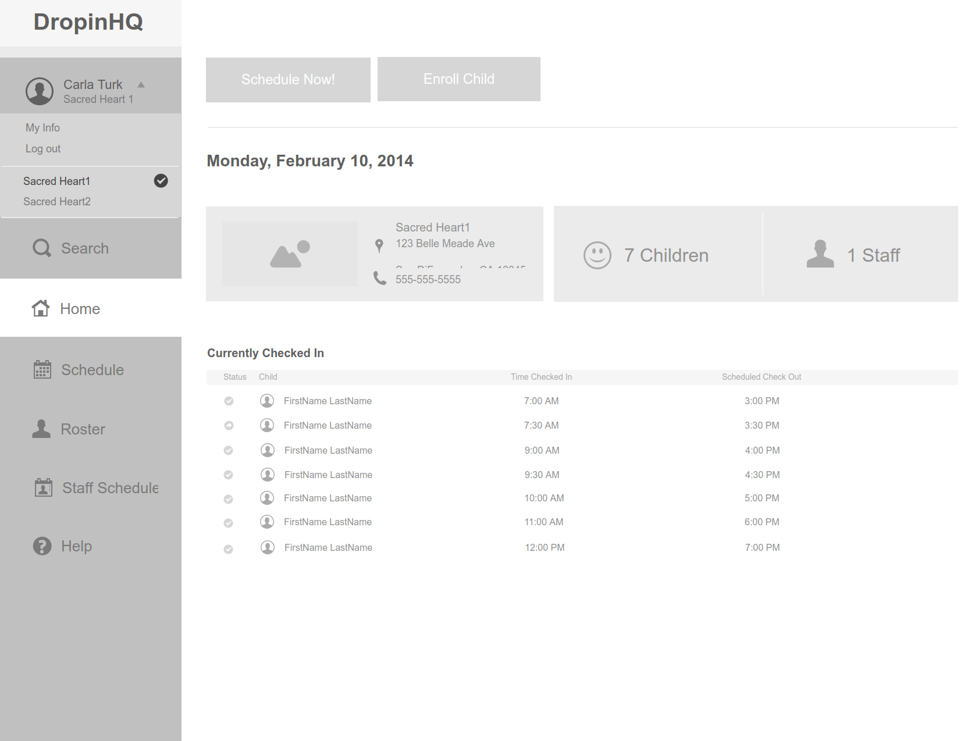Select Sacred Heart1 location
The image size is (978, 741).
tap(56, 181)
